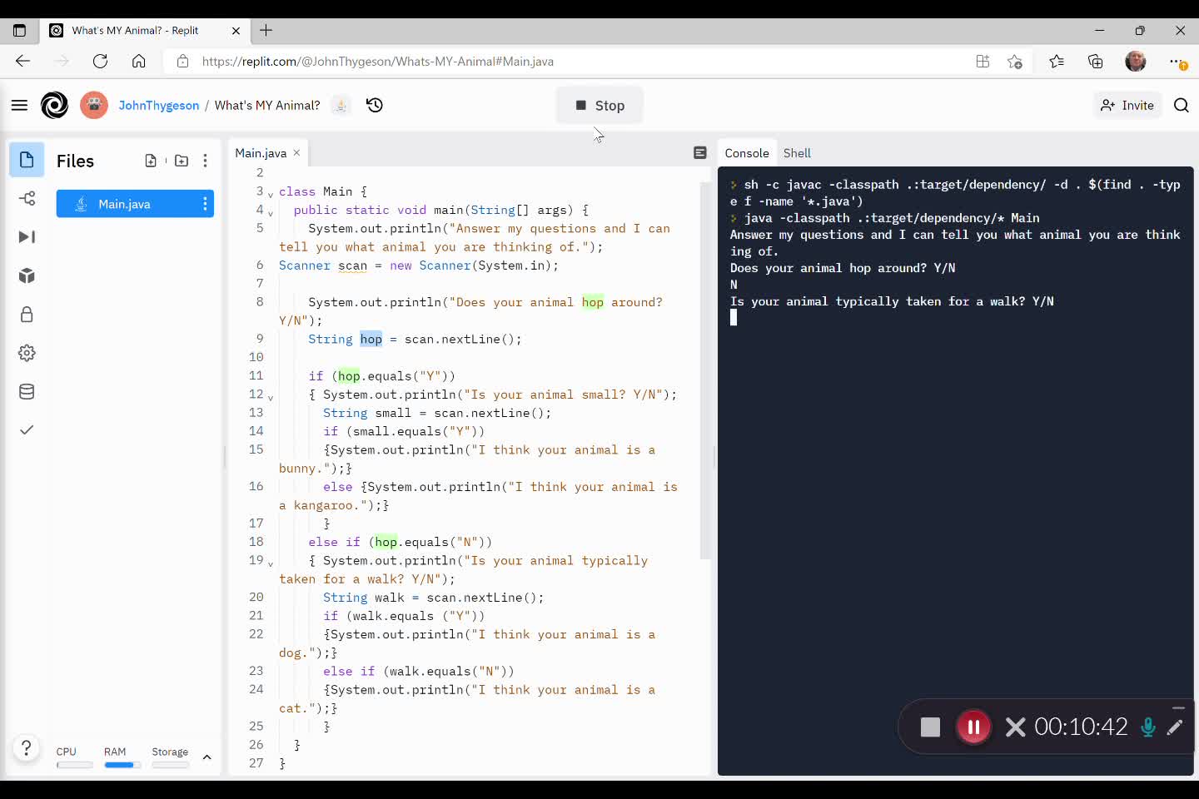Open the secrets lock icon
The width and height of the screenshot is (1199, 799).
pyautogui.click(x=27, y=315)
